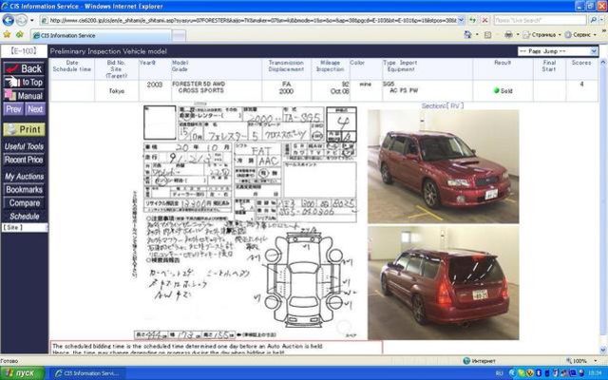Click the [Site] input field in sidebar
This screenshot has height=380, width=608.
click(x=24, y=228)
